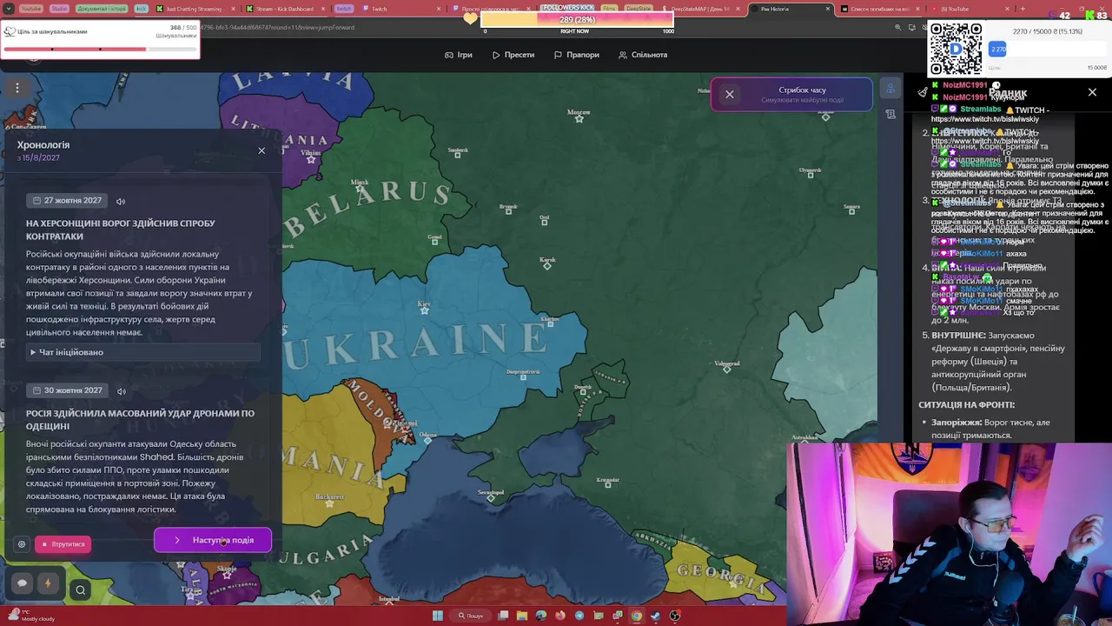Click the Наступна подія button

[213, 540]
